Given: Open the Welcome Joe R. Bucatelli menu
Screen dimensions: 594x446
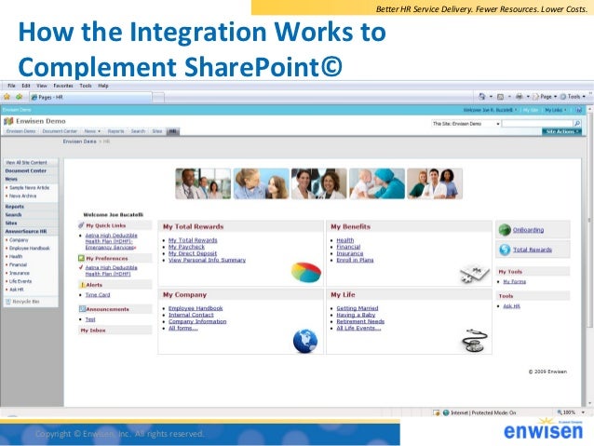Looking at the screenshot, I should [x=491, y=110].
